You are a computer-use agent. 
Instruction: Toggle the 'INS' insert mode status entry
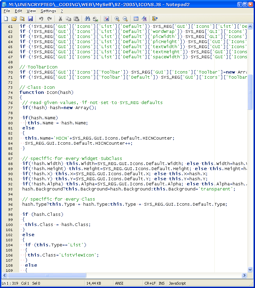pyautogui.click(x=162, y=283)
